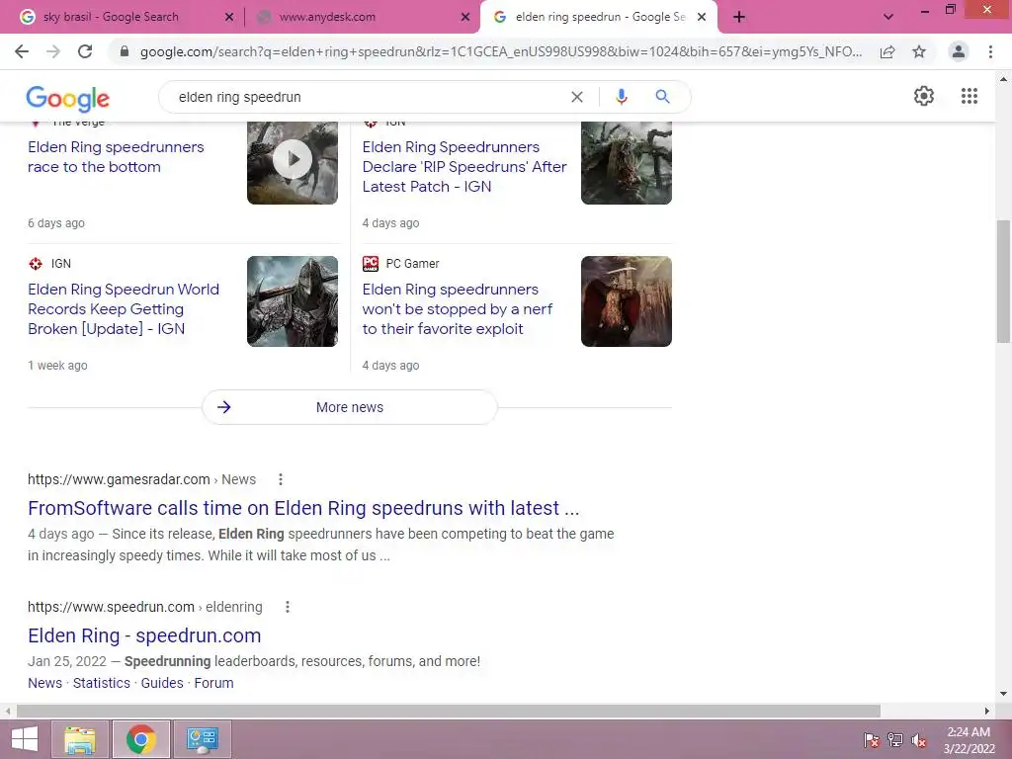
Task: Open a new browser tab
Action: coord(739,17)
